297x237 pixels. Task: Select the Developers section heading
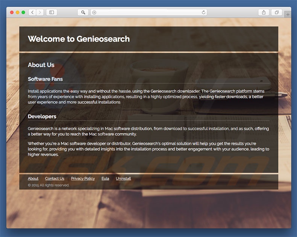(42, 116)
